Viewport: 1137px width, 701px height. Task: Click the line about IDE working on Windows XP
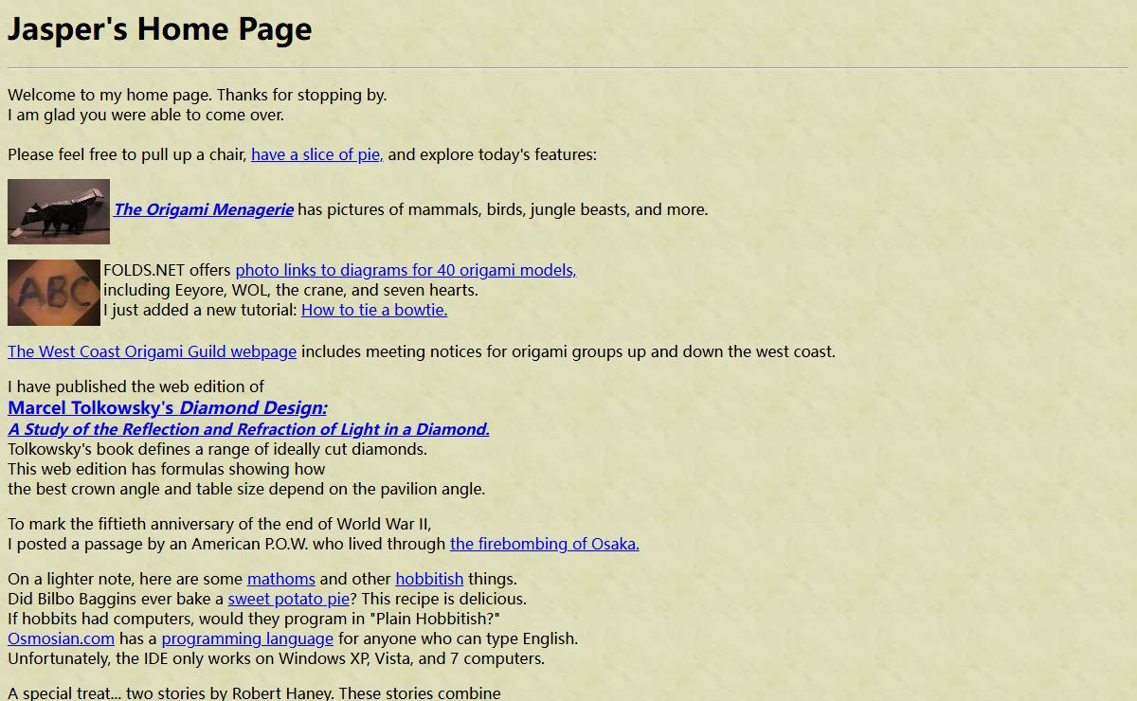pyautogui.click(x=276, y=658)
